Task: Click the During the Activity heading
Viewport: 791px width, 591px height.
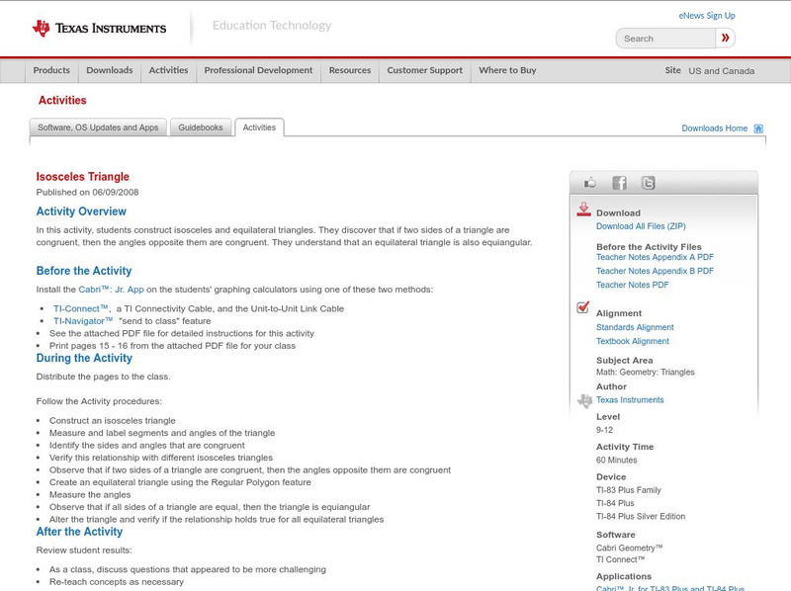Action: coord(84,358)
